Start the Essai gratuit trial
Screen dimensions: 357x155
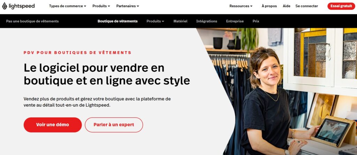tap(341, 6)
